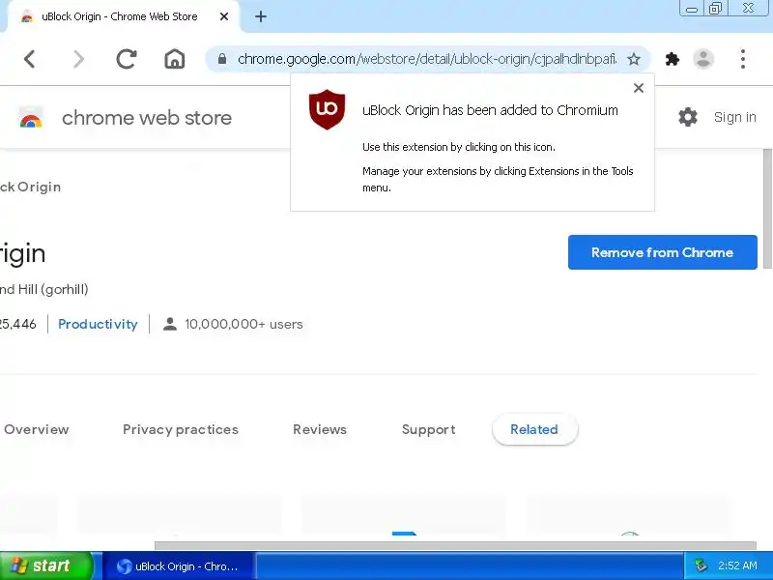This screenshot has width=773, height=580.
Task: Click the uBlock Origin taskbar button
Action: pos(179,566)
